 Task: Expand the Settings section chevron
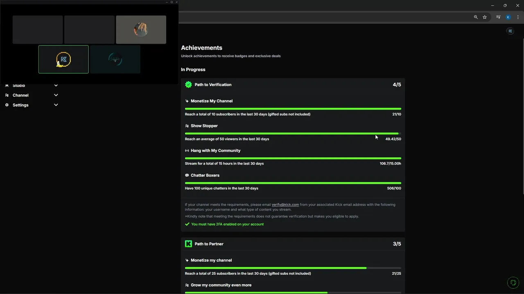[56, 105]
